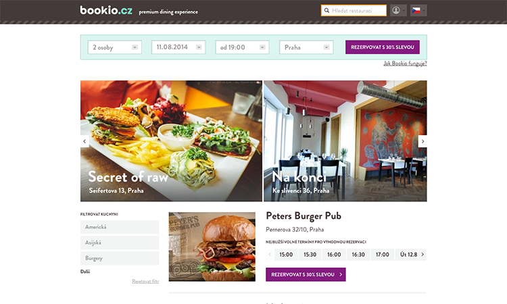507x304 pixels.
Task: Open the Peters Burger Pub burger thumbnail
Action: (212, 247)
